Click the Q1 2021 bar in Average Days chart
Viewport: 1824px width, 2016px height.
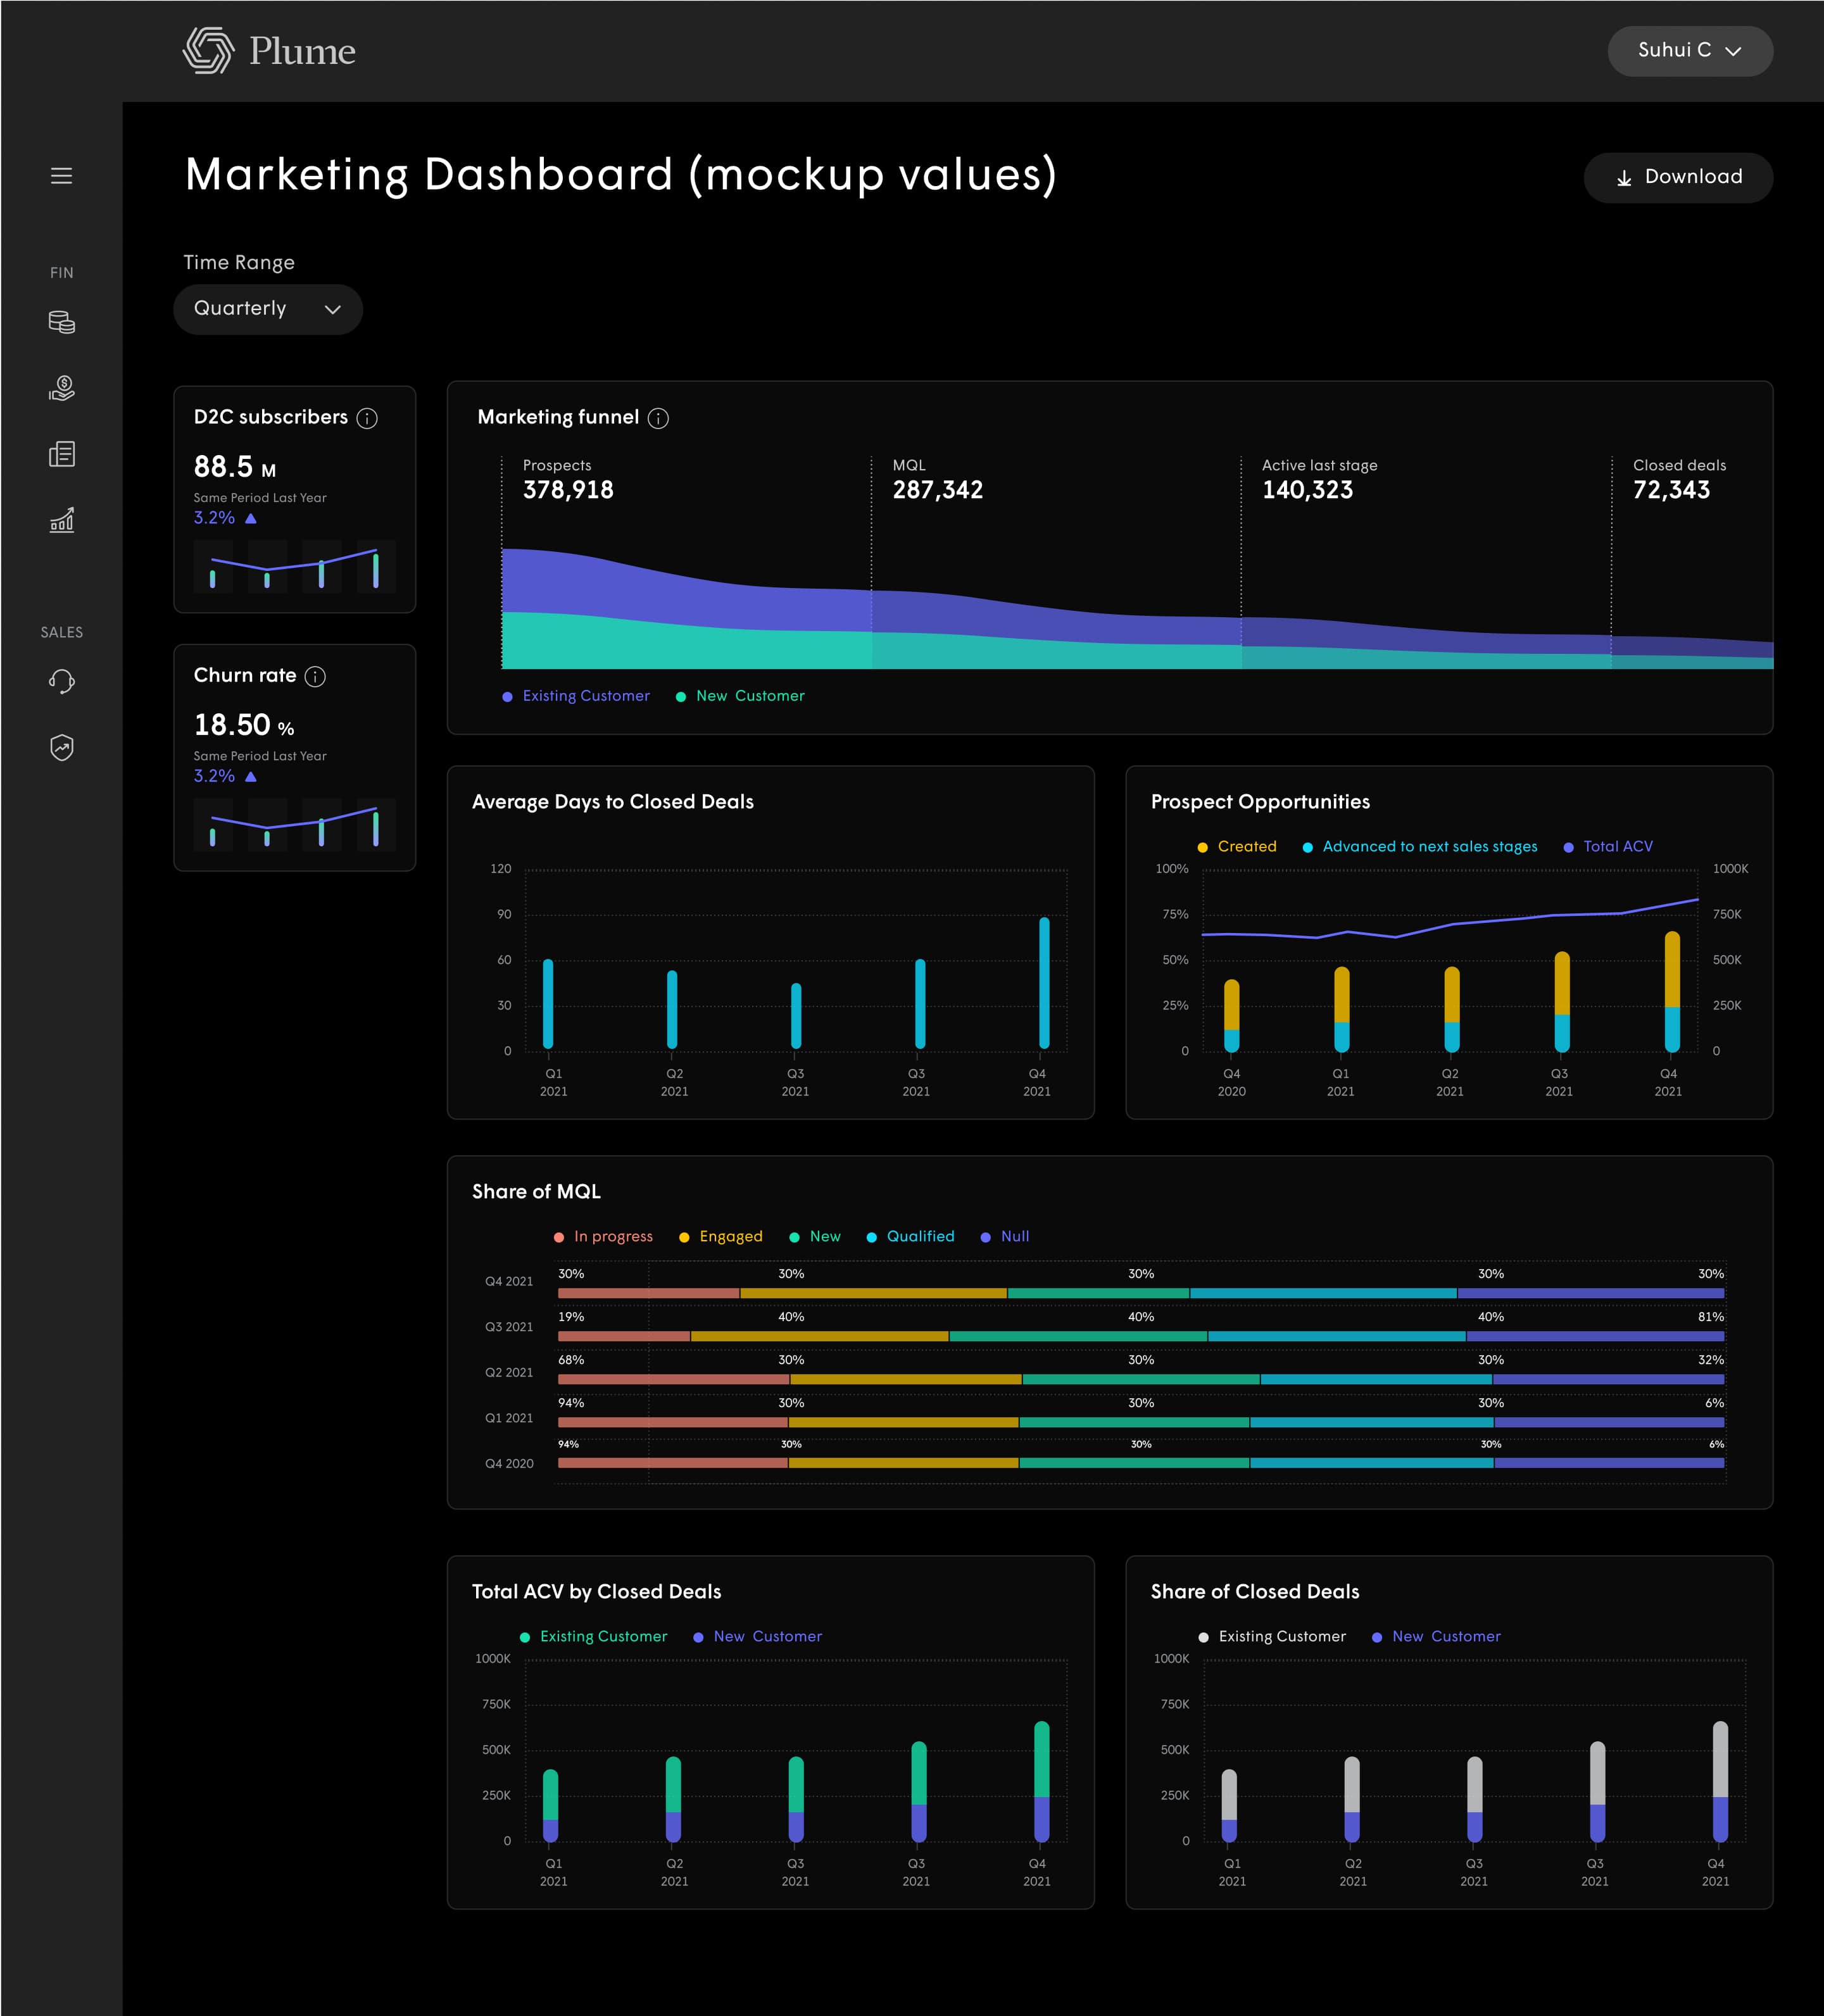[548, 1004]
